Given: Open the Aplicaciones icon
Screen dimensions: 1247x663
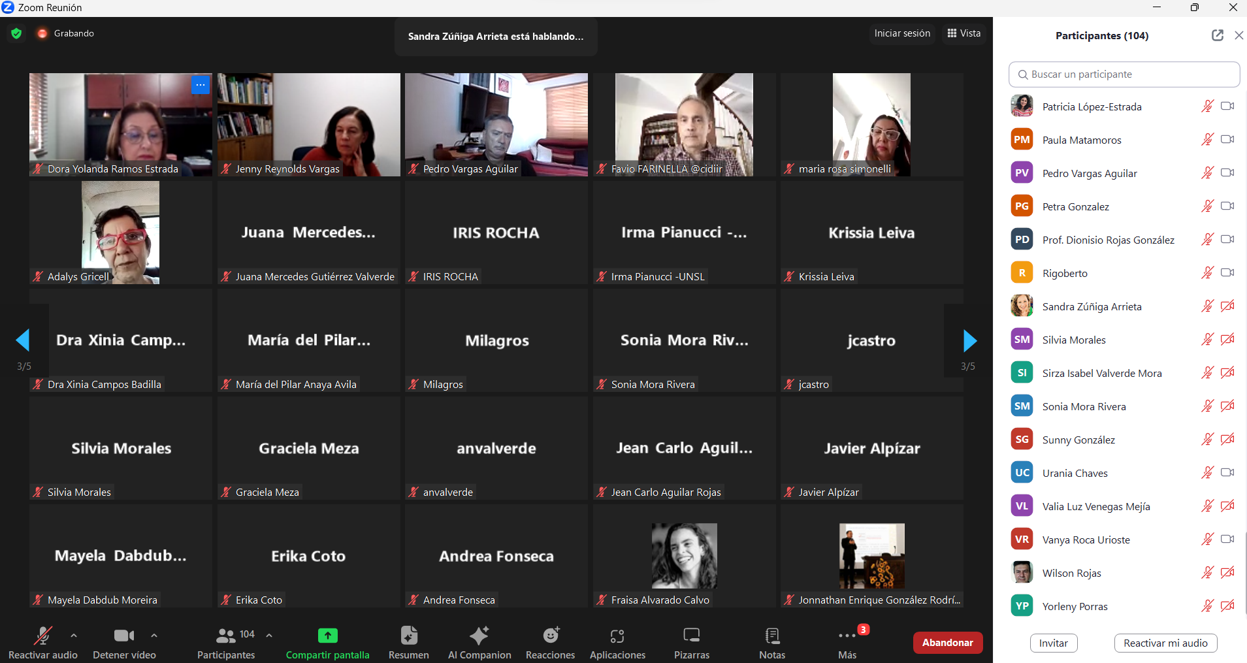Looking at the screenshot, I should pyautogui.click(x=617, y=636).
